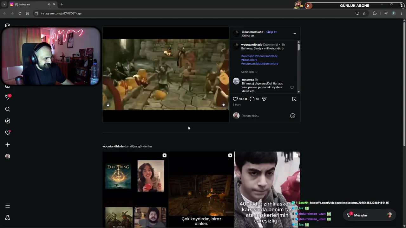Install app icon in address bar
Image resolution: width=406 pixels, height=228 pixels.
click(357, 13)
